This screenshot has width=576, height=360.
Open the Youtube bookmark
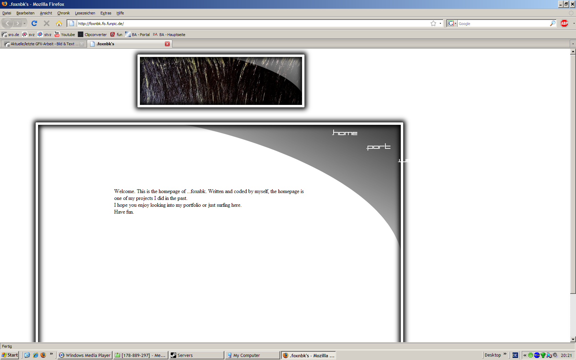(65, 35)
